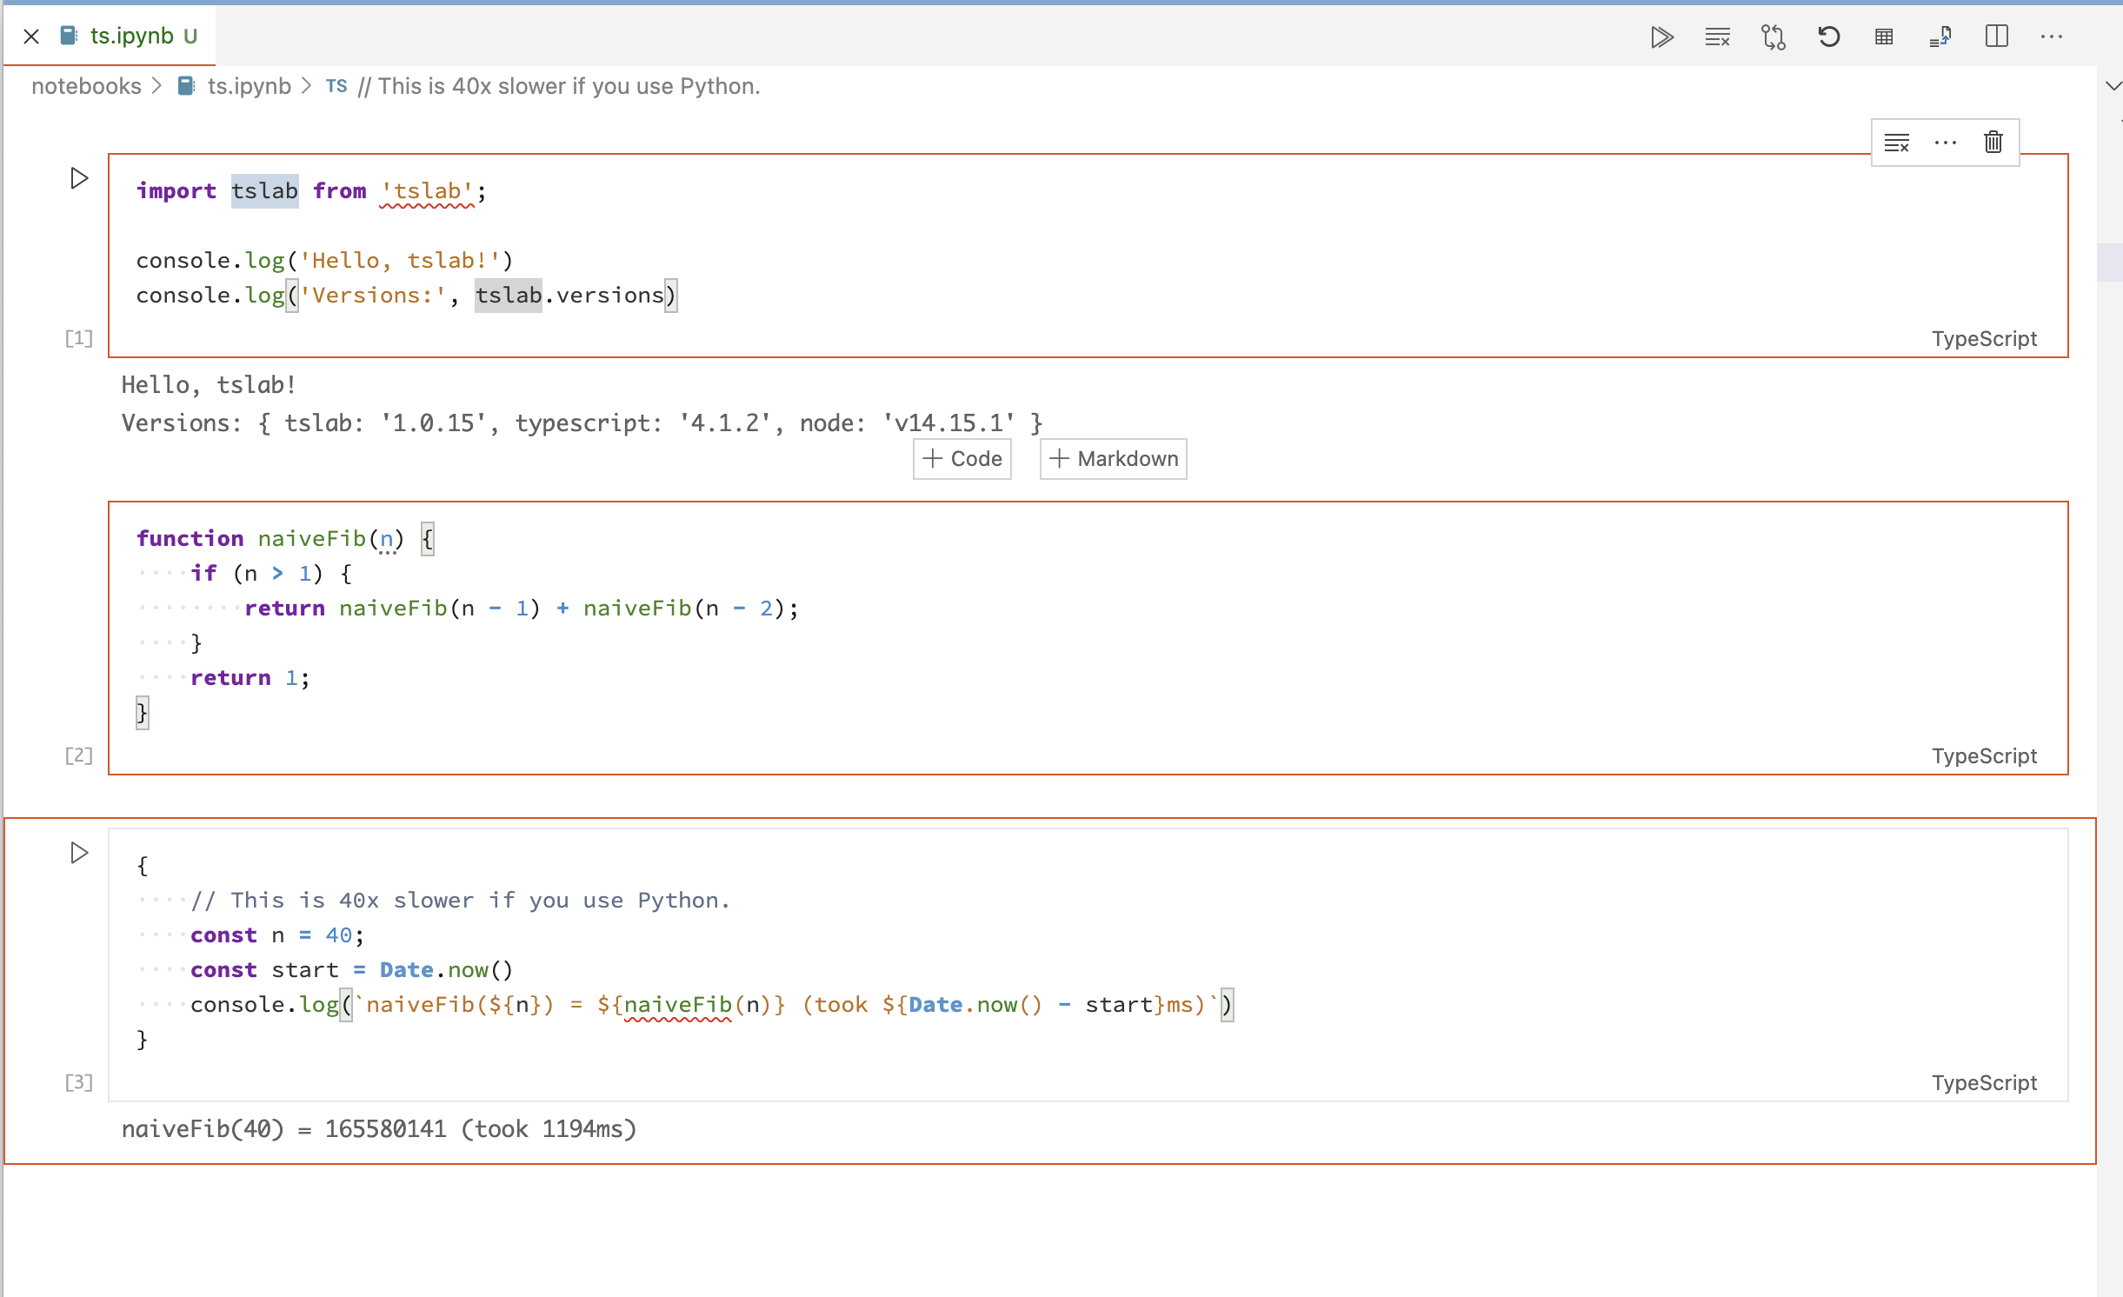Clear first cell output via cell toolbar
Image resolution: width=2123 pixels, height=1297 pixels.
(x=1896, y=142)
